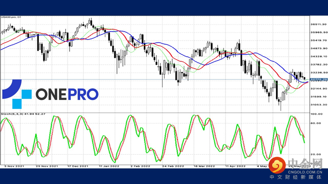Pick the 11 Apr 2022 date label
The height and width of the screenshot is (184, 328).
(x=235, y=166)
